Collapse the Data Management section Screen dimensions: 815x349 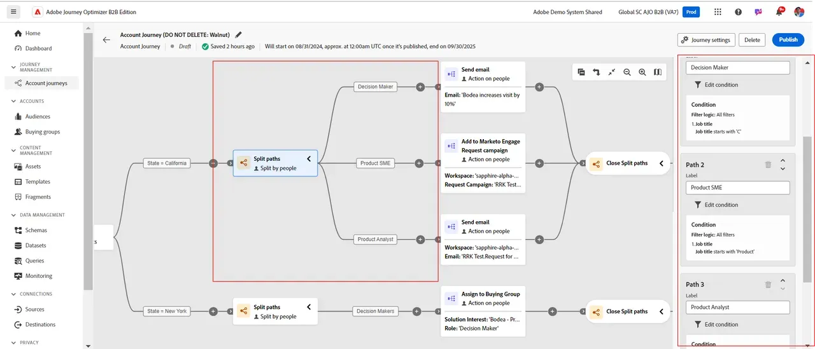coord(14,215)
